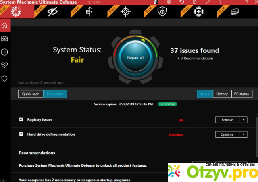This screenshot has width=258, height=182.
Task: Open the Toolbox briefcase sidebar icon
Action: pyautogui.click(x=5, y=39)
